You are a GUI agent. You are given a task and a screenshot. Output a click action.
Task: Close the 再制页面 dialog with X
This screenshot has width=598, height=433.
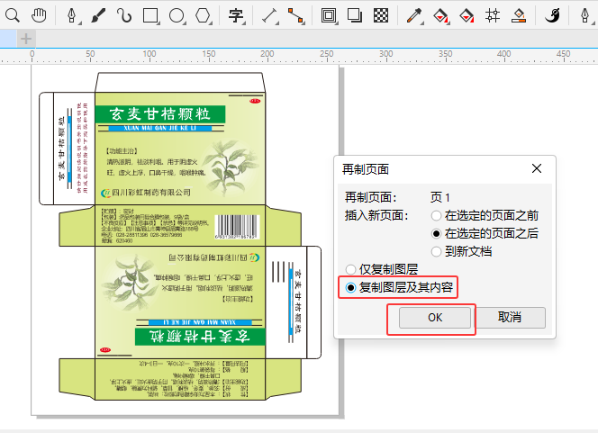tap(537, 168)
